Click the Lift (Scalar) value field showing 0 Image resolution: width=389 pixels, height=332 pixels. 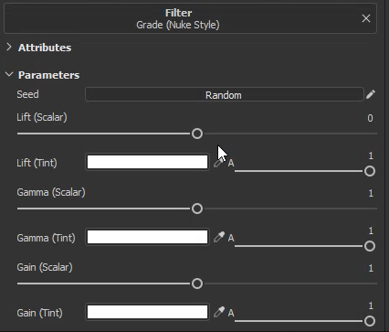point(370,118)
